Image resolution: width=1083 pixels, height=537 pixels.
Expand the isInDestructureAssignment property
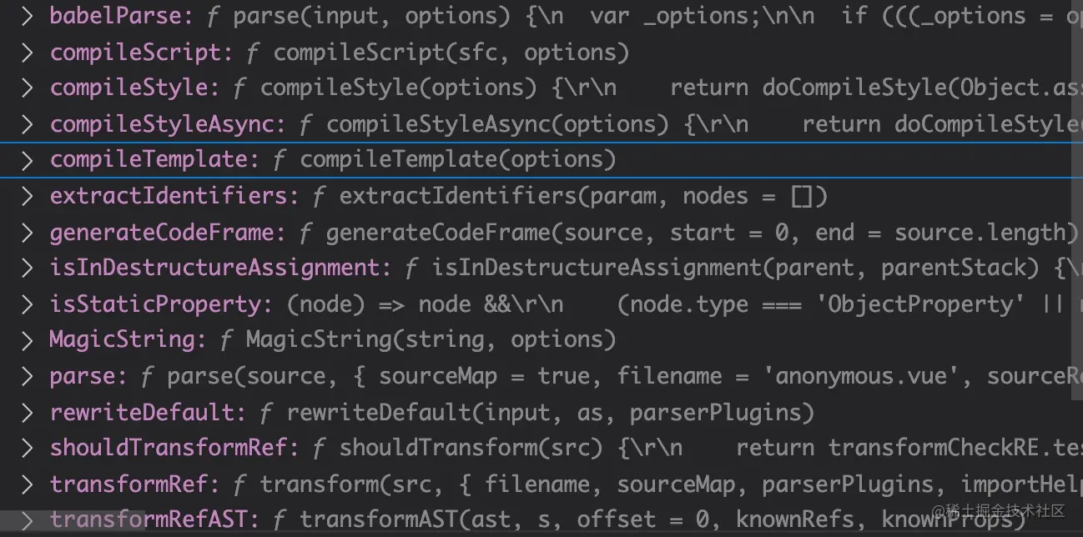pos(28,268)
